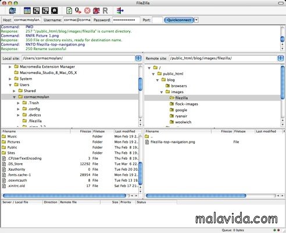Click message log vertical scrollbar thumb
Image resolution: width=286 pixels, height=233 pixels.
[x=283, y=39]
